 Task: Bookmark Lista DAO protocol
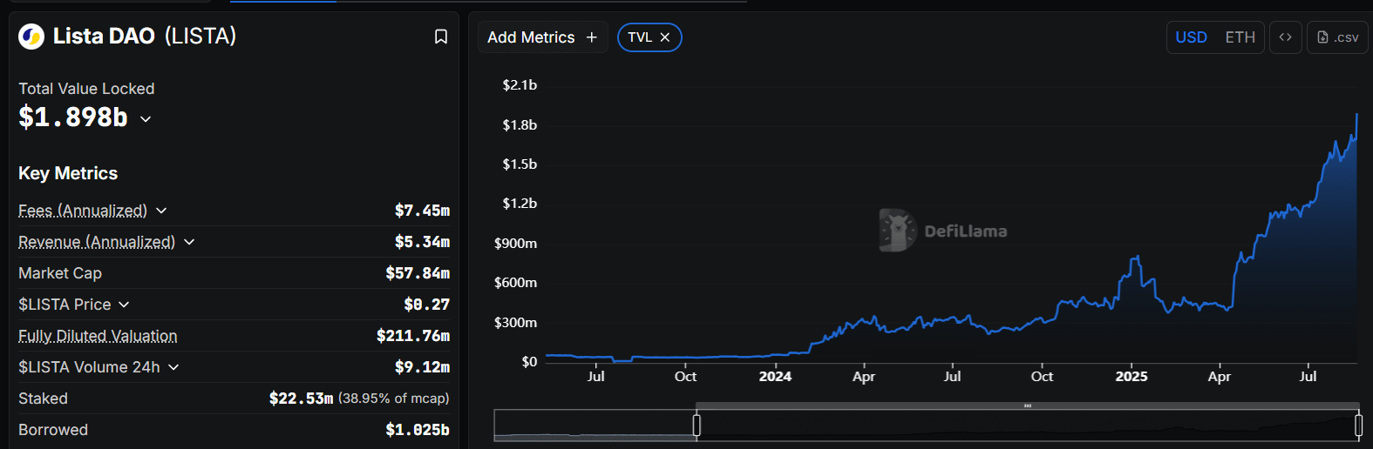tap(441, 37)
